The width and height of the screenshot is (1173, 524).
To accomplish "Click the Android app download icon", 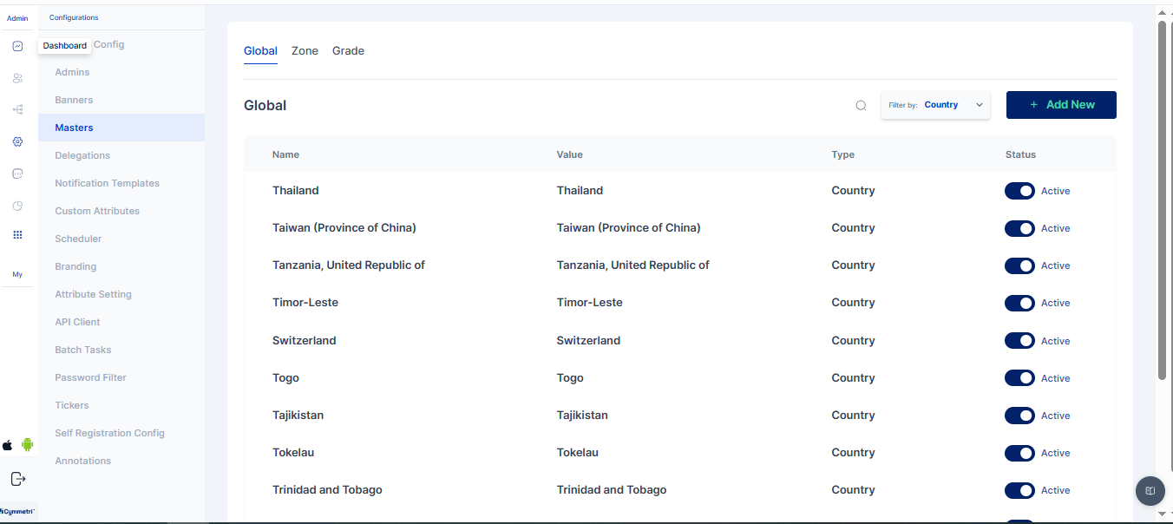I will tap(27, 445).
